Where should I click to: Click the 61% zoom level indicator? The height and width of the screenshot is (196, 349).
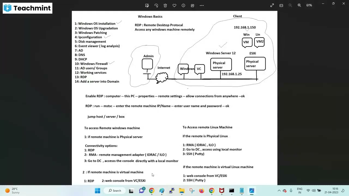pos(309,5)
